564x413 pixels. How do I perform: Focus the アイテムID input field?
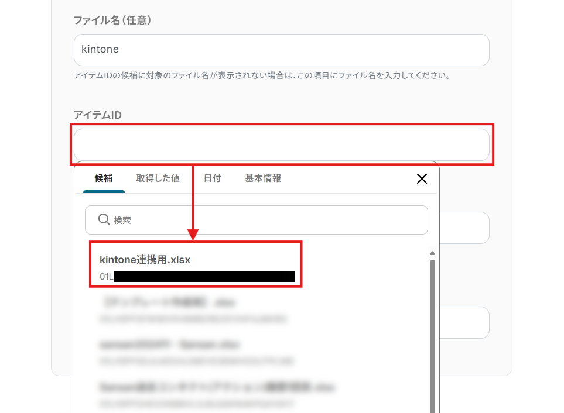click(281, 144)
